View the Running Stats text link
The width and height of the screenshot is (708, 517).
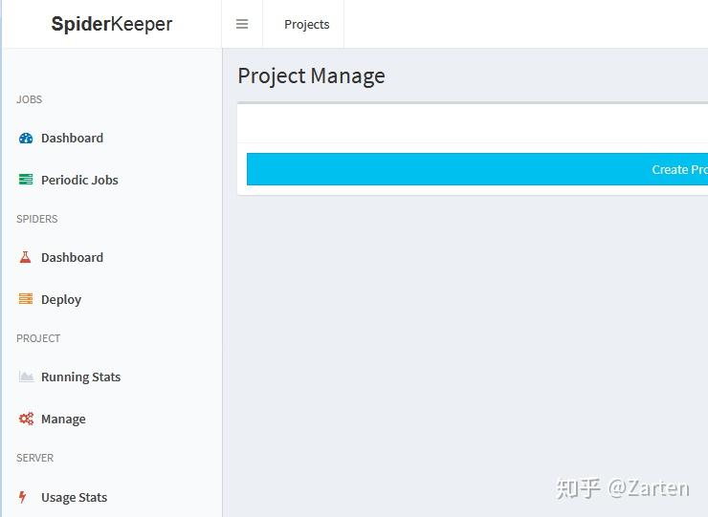(80, 377)
